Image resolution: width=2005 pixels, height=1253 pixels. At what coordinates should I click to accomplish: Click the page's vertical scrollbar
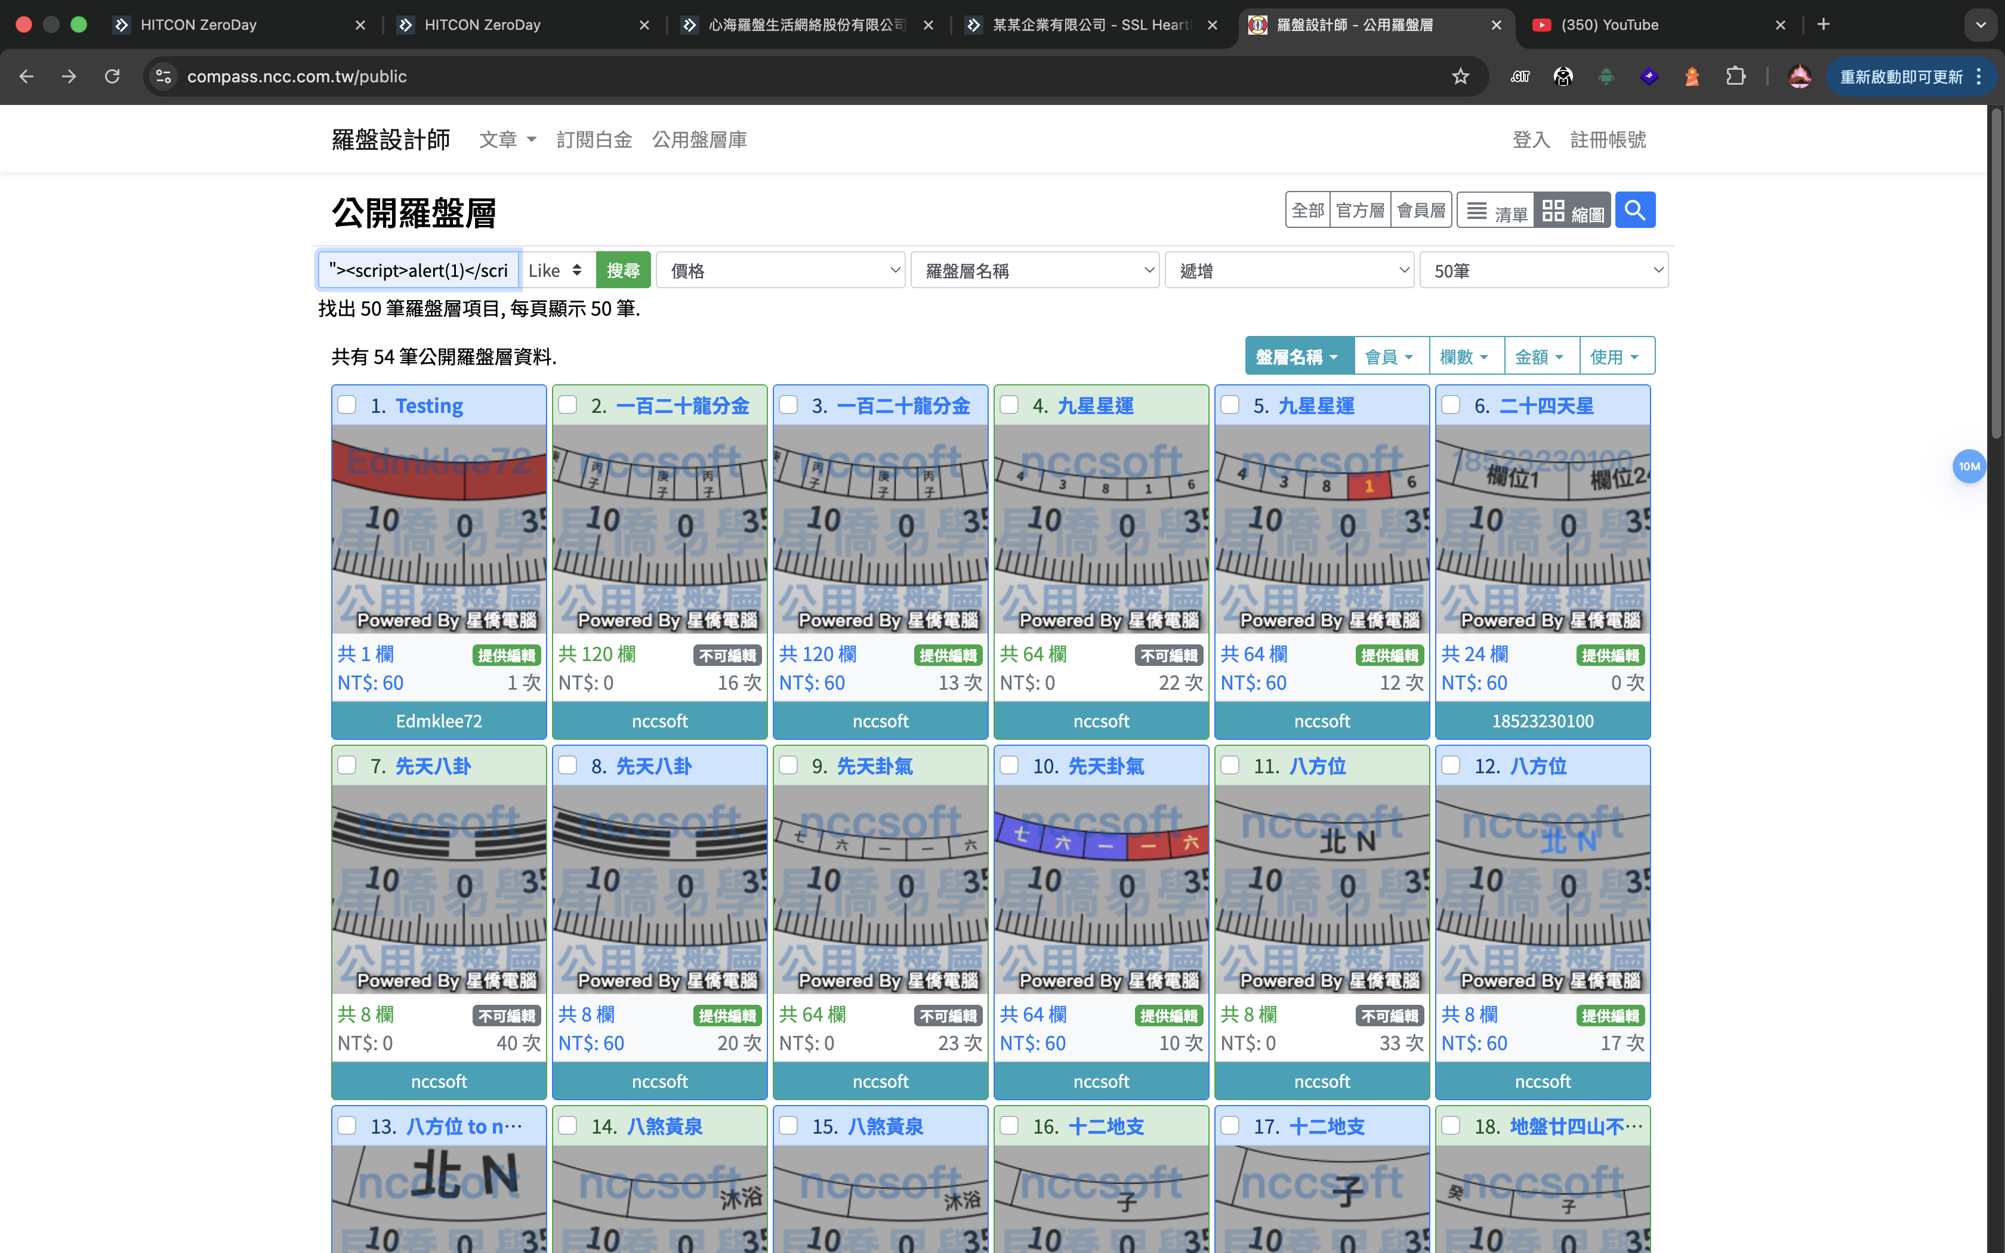point(1996,273)
